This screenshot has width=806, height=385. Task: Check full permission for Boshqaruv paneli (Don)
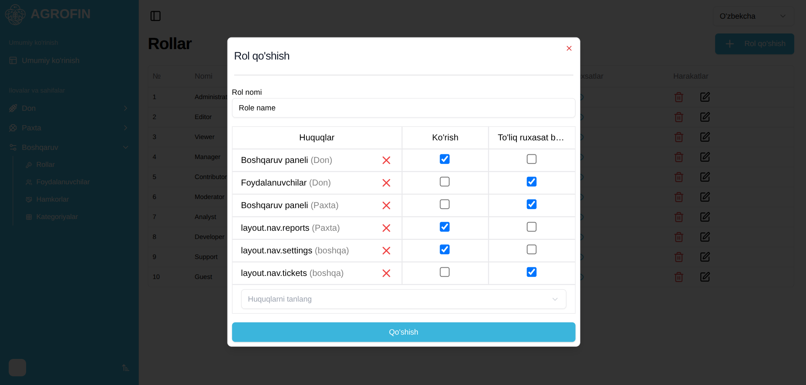(531, 159)
